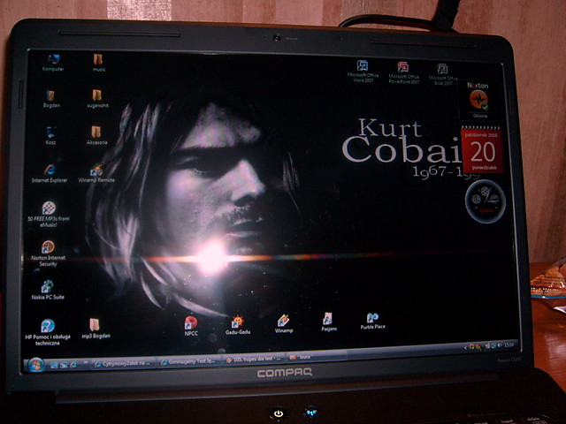The image size is (566, 424).
Task: Click the network globe tray icon
Action: (x=493, y=345)
